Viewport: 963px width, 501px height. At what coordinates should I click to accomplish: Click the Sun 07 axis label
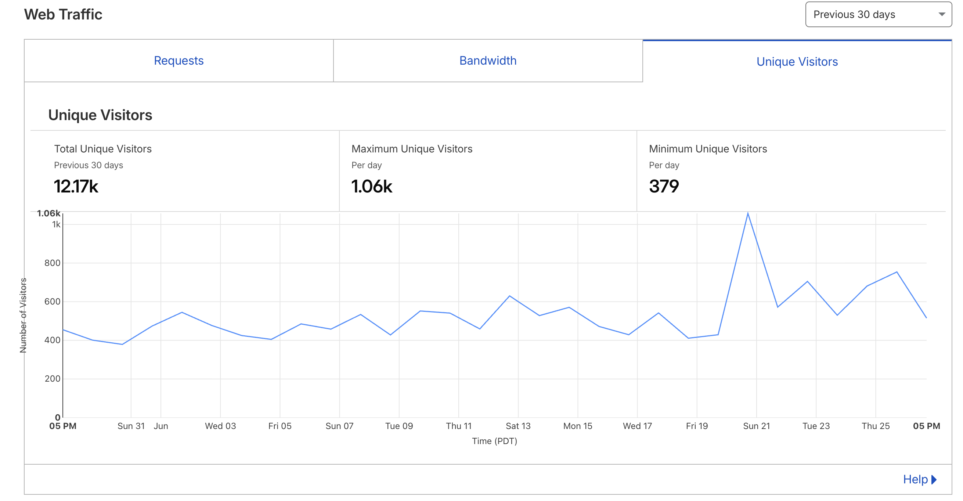point(339,426)
